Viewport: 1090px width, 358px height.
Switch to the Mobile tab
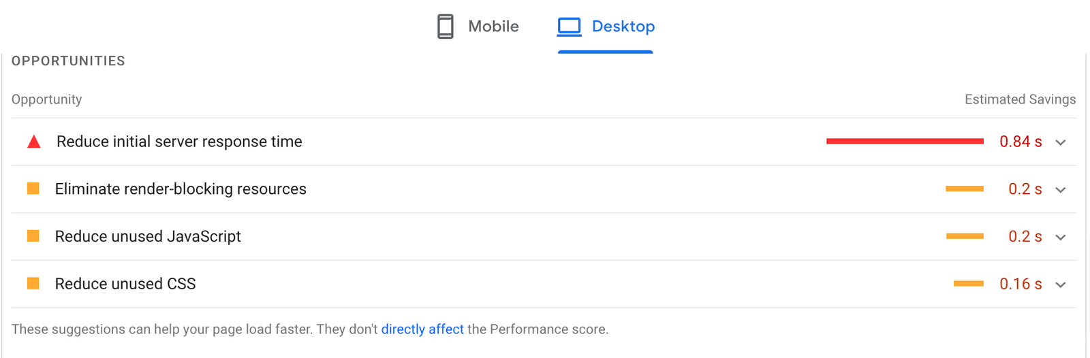click(x=493, y=27)
